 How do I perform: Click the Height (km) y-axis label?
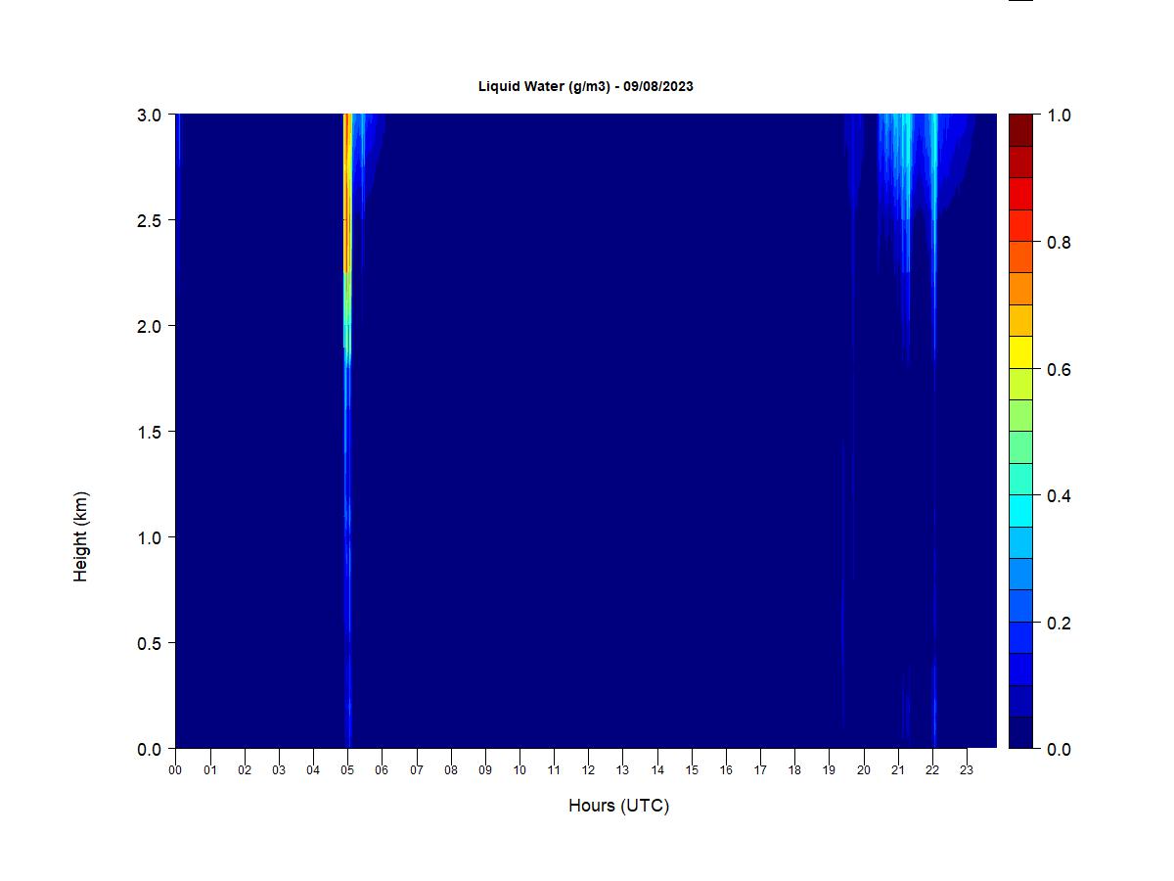(x=80, y=536)
